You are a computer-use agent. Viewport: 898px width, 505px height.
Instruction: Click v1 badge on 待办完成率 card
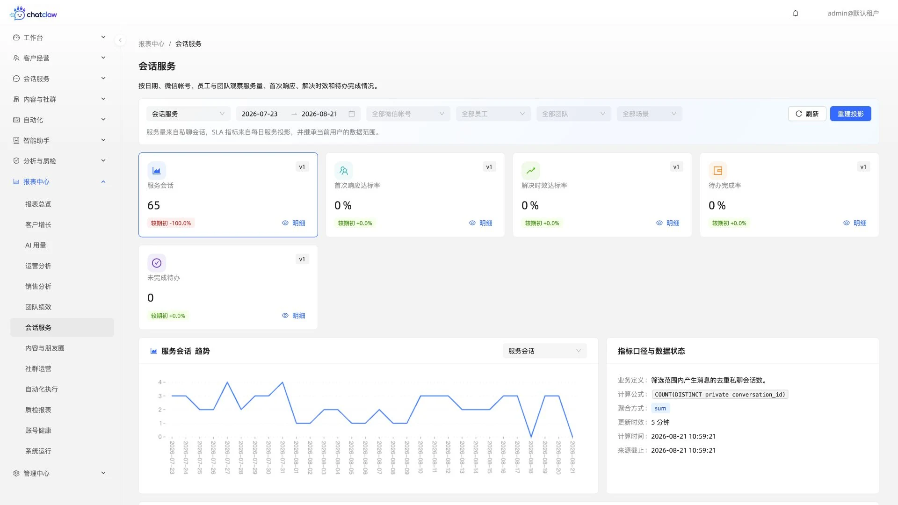(863, 167)
